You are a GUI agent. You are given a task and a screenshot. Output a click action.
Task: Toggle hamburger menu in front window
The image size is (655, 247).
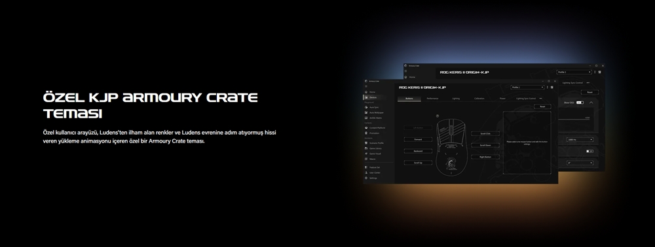tap(366, 86)
